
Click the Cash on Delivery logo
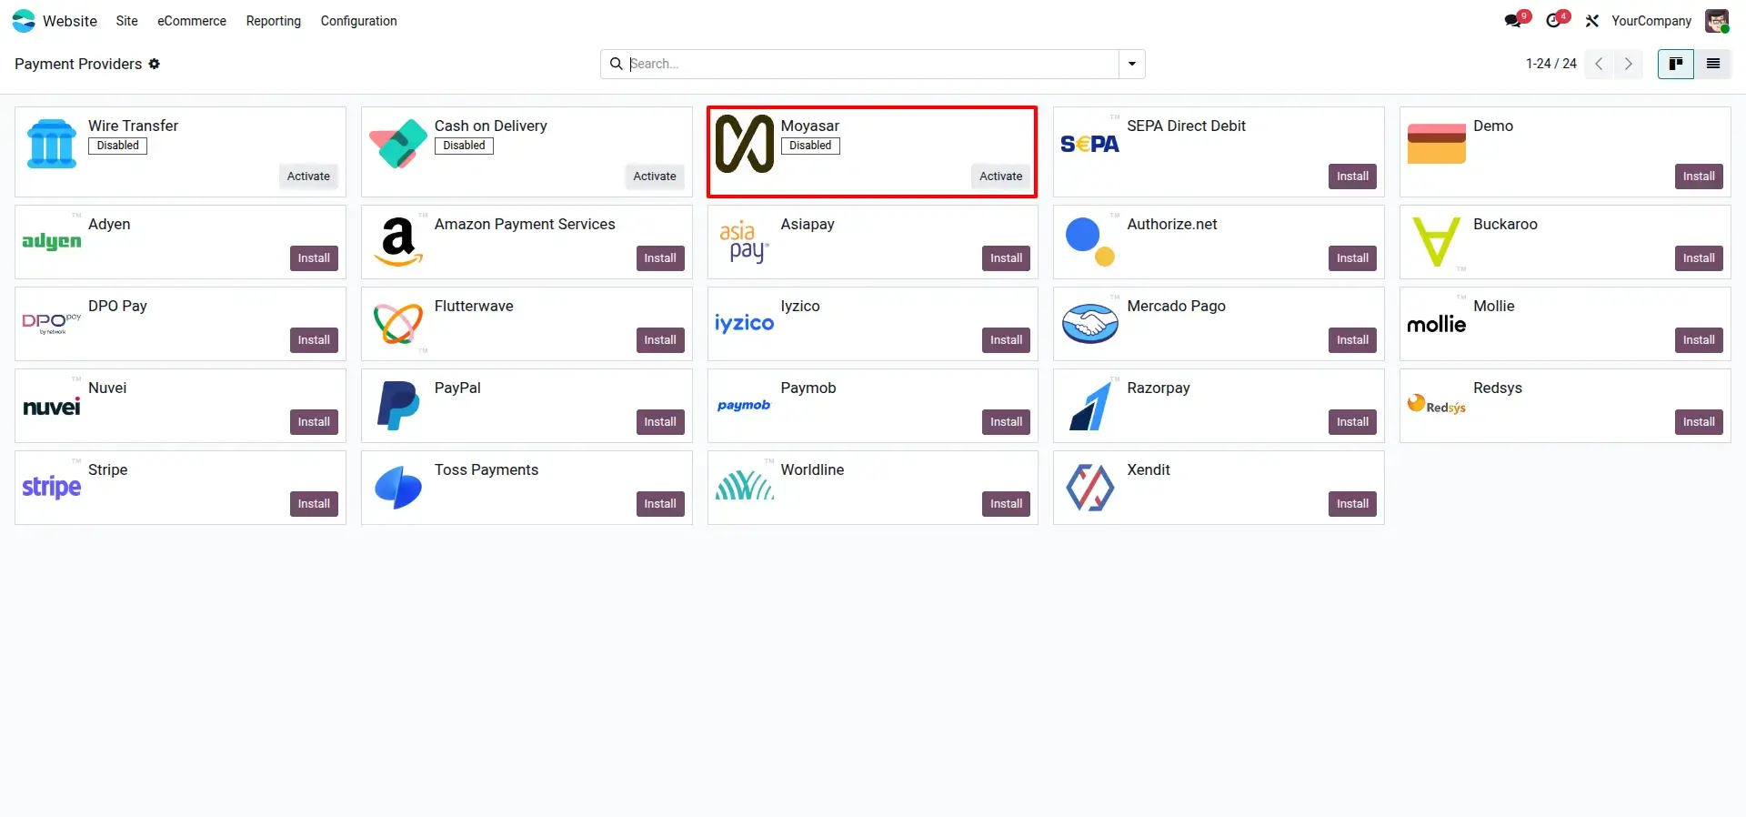[398, 144]
